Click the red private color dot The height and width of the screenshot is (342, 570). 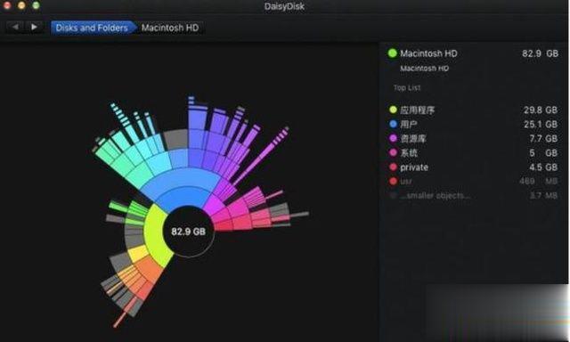click(393, 167)
